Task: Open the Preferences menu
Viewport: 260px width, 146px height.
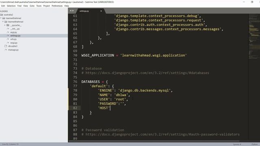Action: coord(57,6)
